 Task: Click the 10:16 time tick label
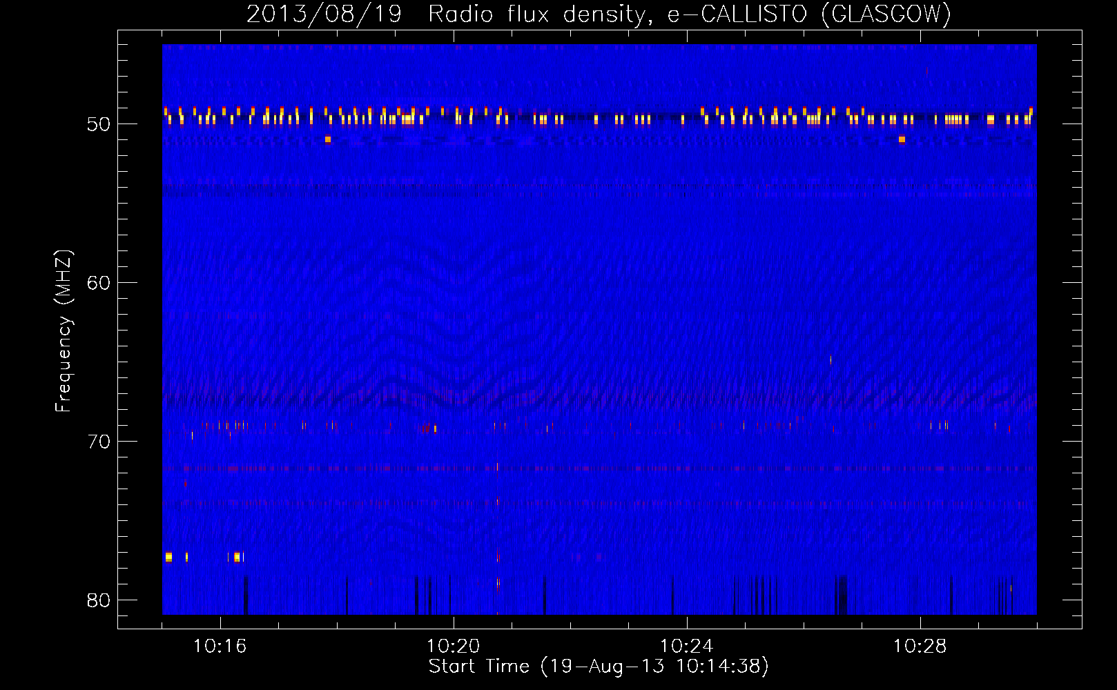coord(220,647)
